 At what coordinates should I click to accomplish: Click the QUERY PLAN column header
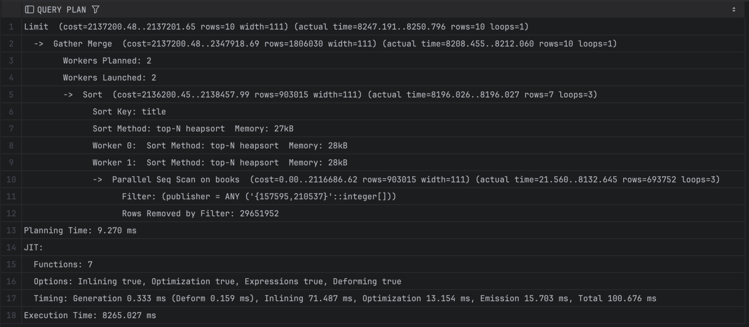61,10
